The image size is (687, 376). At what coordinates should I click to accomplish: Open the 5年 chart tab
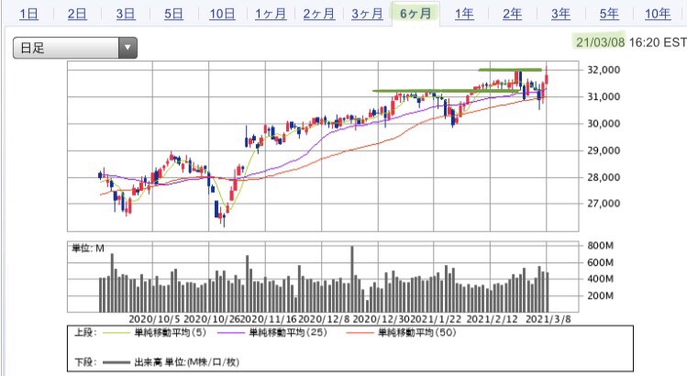pos(608,14)
